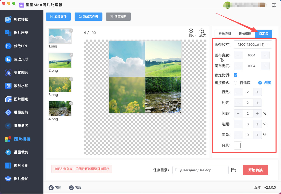Uncheck the 锁定比例 checkbox

pos(236,75)
